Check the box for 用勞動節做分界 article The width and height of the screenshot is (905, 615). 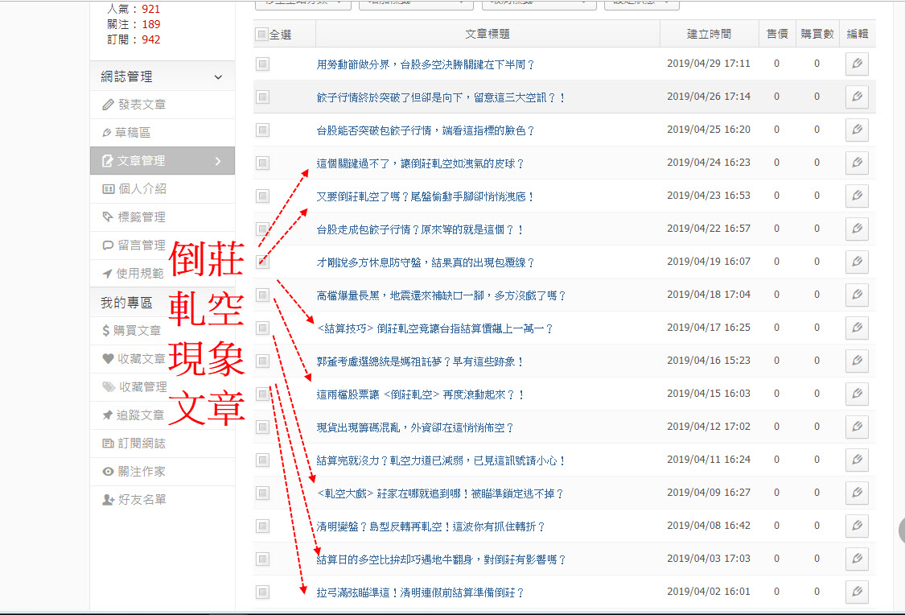tap(262, 64)
